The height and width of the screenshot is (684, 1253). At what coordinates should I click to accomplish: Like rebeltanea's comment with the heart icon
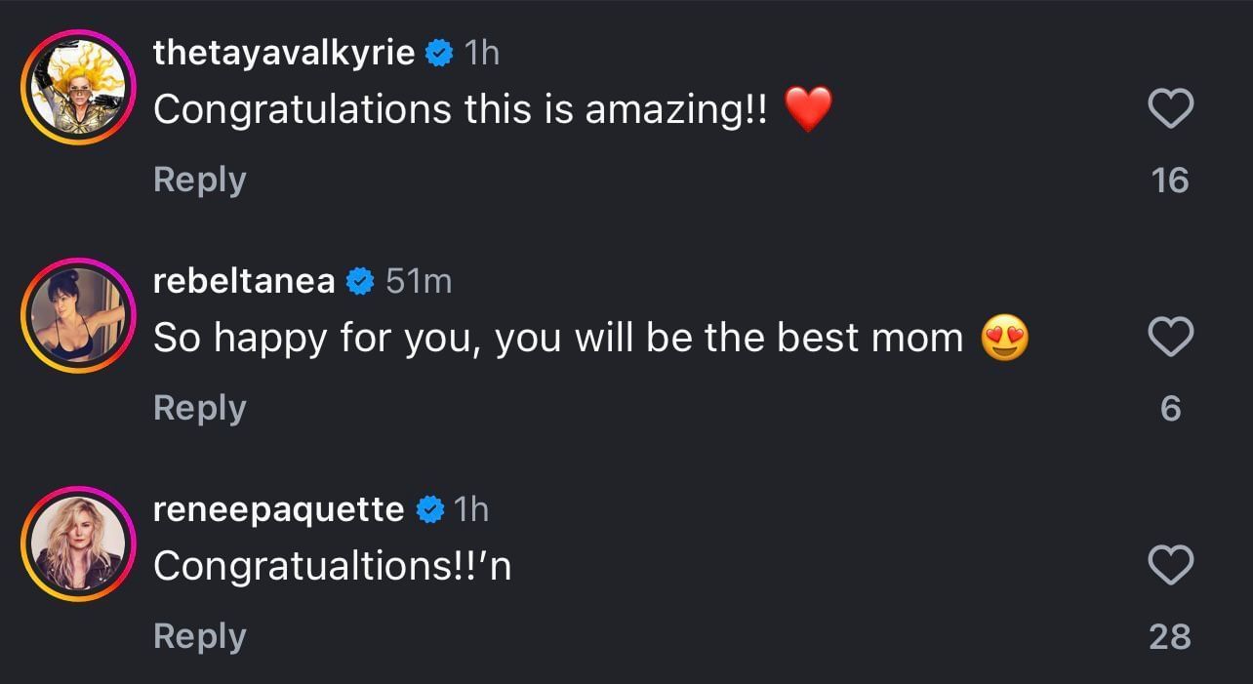(x=1170, y=336)
